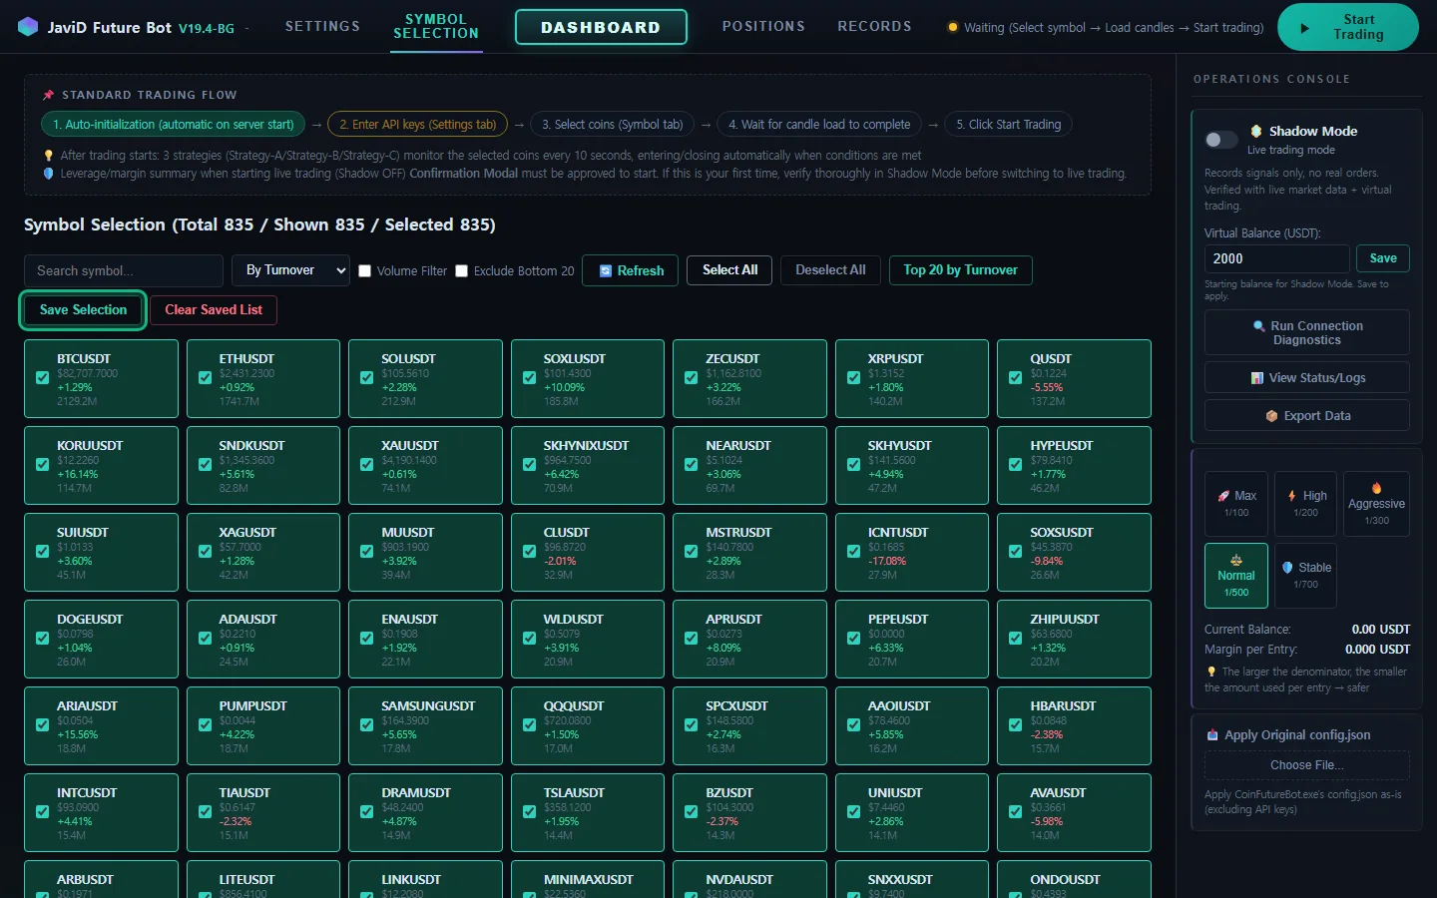Click Top 20 by Turnover button
This screenshot has height=898, width=1437.
pyautogui.click(x=961, y=270)
